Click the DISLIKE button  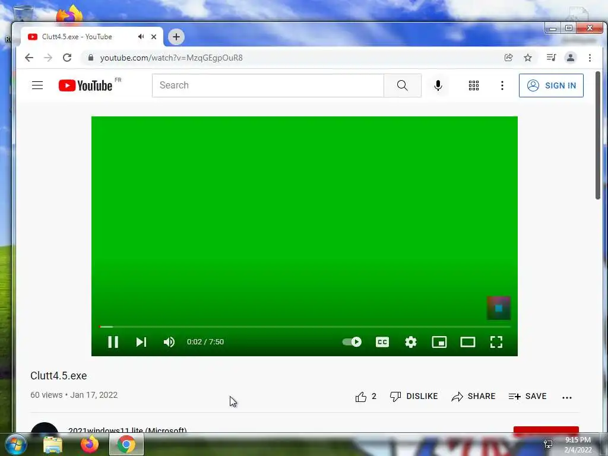[x=414, y=396]
